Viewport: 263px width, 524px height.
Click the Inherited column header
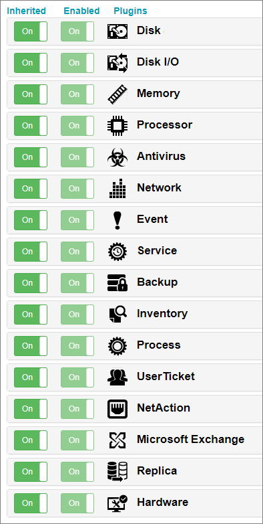pos(26,11)
